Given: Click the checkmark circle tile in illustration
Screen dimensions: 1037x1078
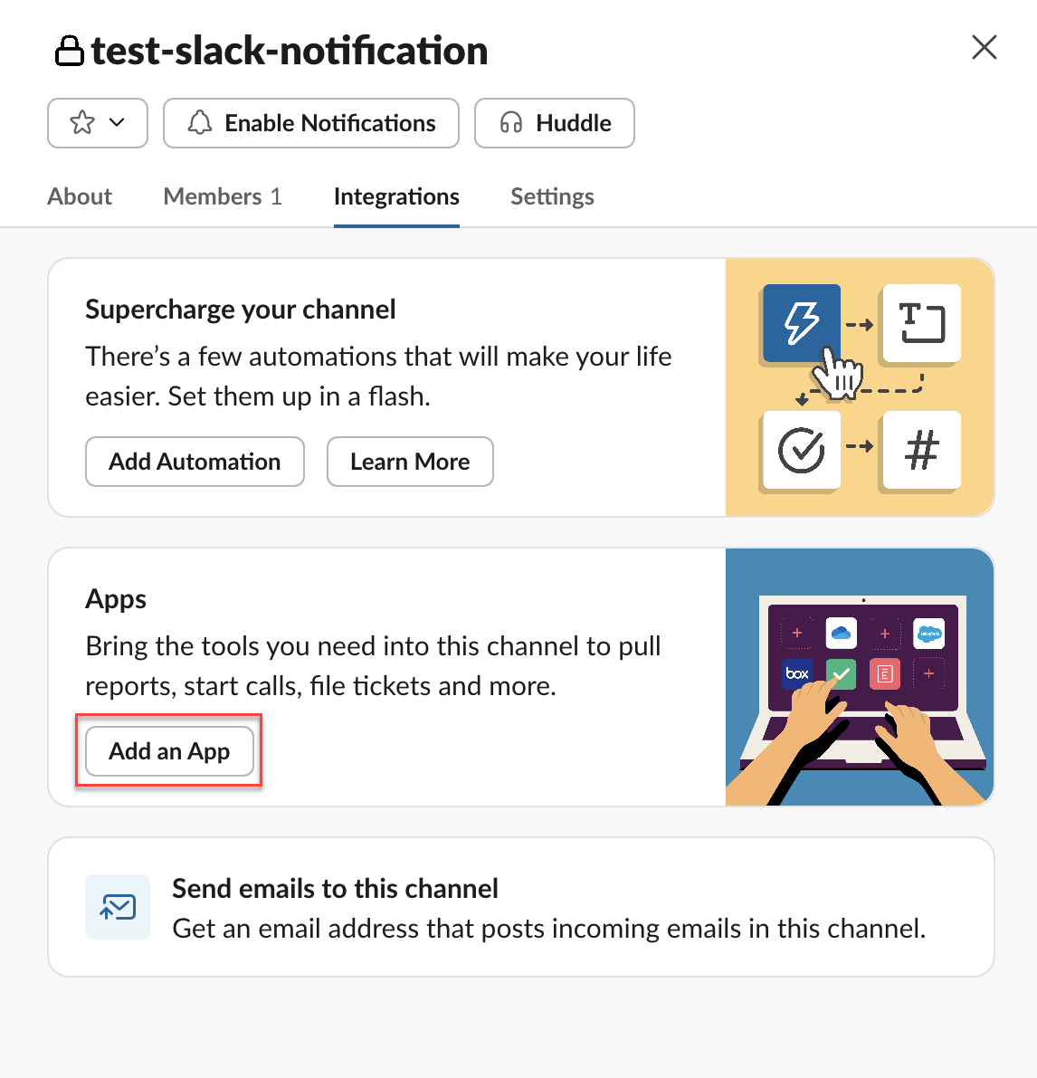Looking at the screenshot, I should click(801, 450).
